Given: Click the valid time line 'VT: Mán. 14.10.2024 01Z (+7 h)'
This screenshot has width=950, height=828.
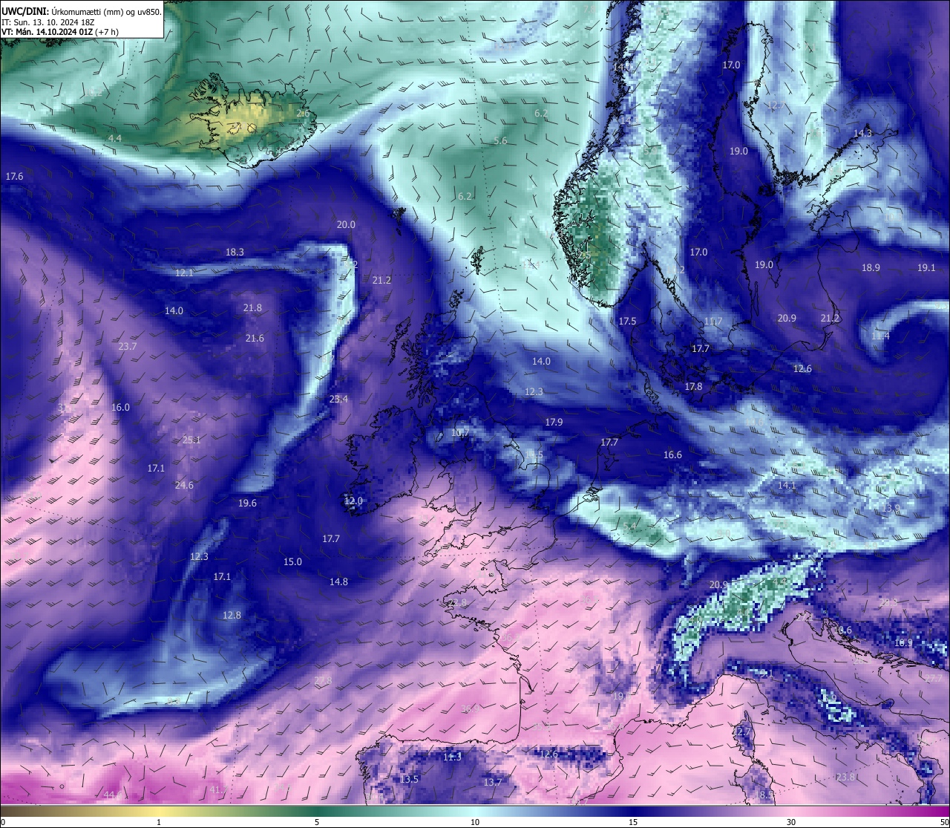Looking at the screenshot, I should [60, 32].
